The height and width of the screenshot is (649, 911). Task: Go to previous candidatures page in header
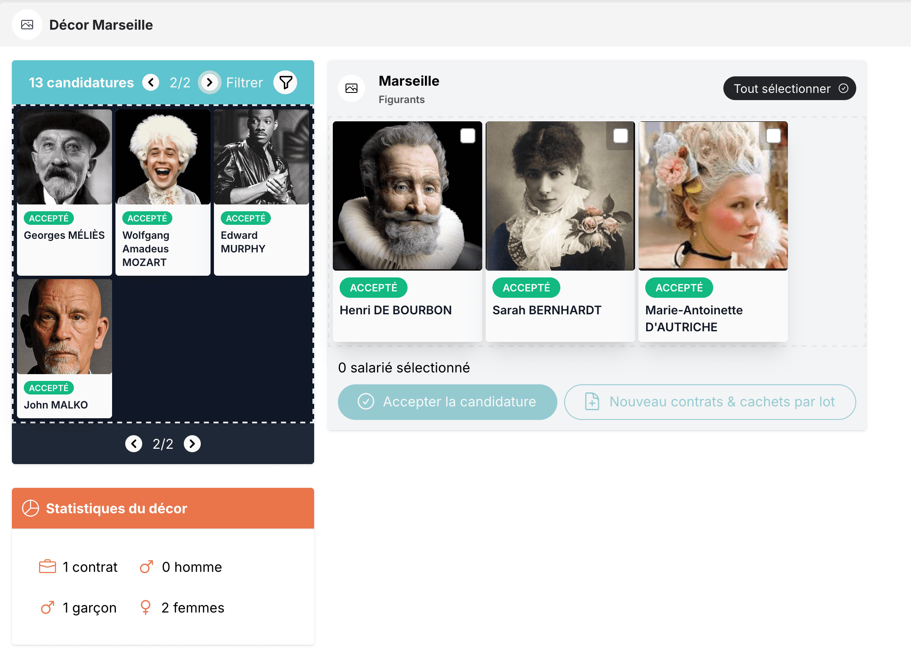tap(151, 82)
